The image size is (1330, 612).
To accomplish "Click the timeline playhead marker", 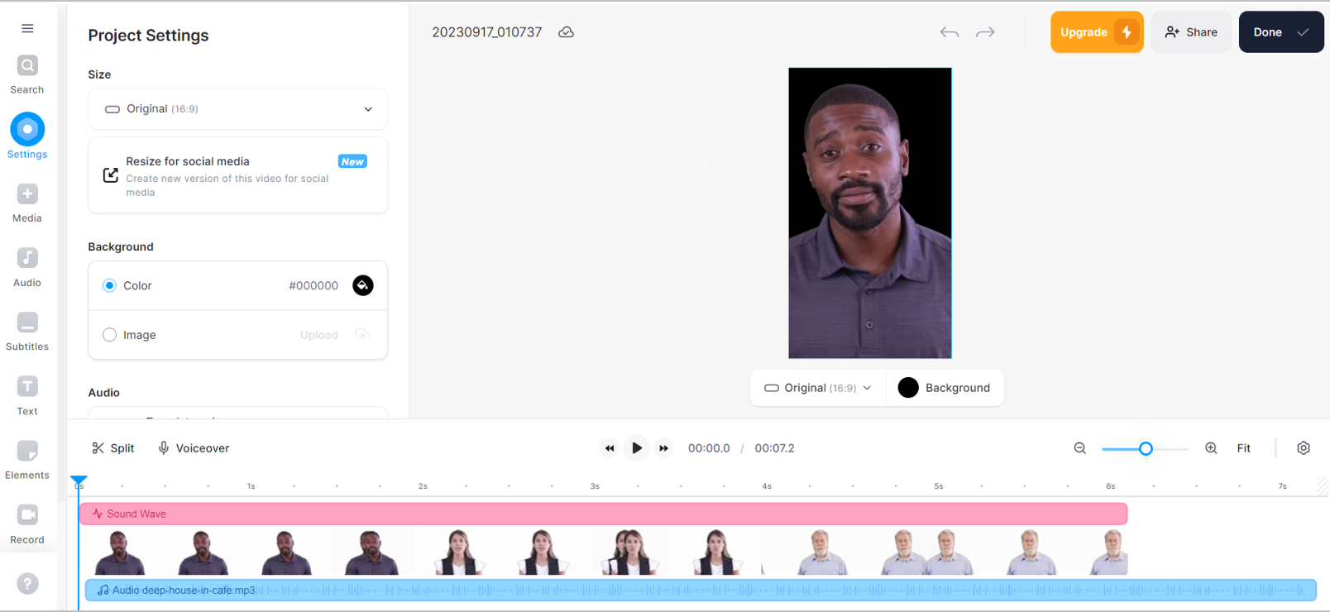I will (79, 481).
